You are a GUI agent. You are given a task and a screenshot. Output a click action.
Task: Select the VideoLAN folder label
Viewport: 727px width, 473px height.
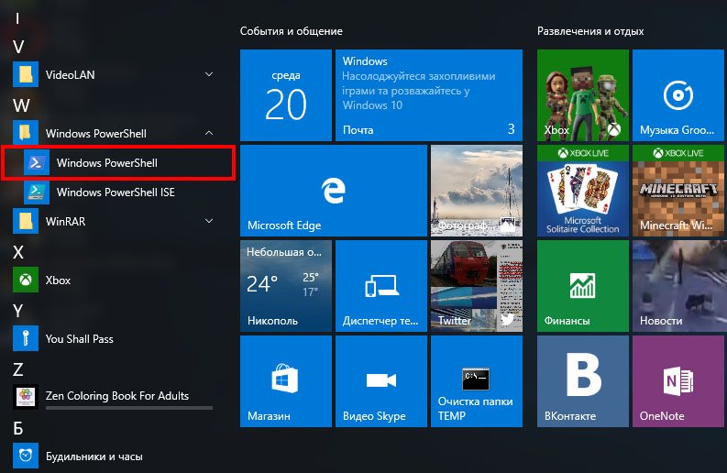pos(70,74)
